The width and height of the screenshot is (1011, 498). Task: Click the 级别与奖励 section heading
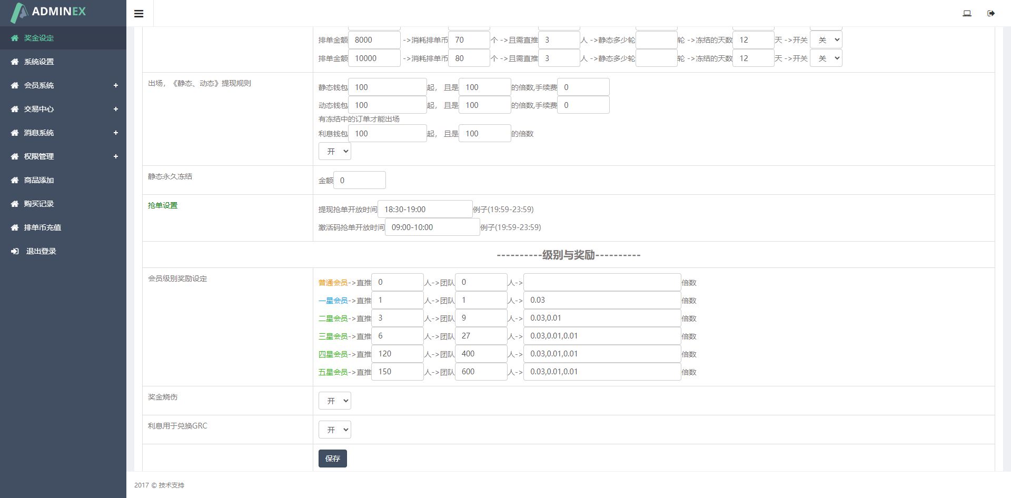[569, 255]
